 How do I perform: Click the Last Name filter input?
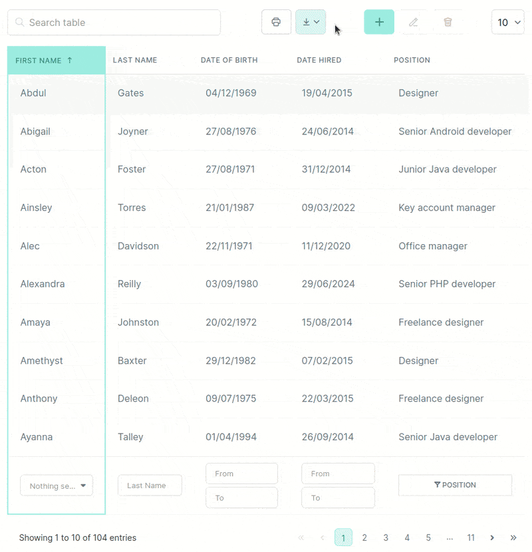pyautogui.click(x=150, y=485)
